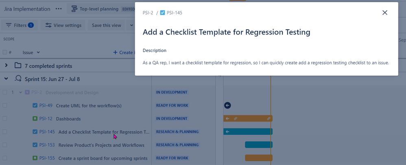
Task: Click the PSI-155 story type icon
Action: click(x=35, y=158)
